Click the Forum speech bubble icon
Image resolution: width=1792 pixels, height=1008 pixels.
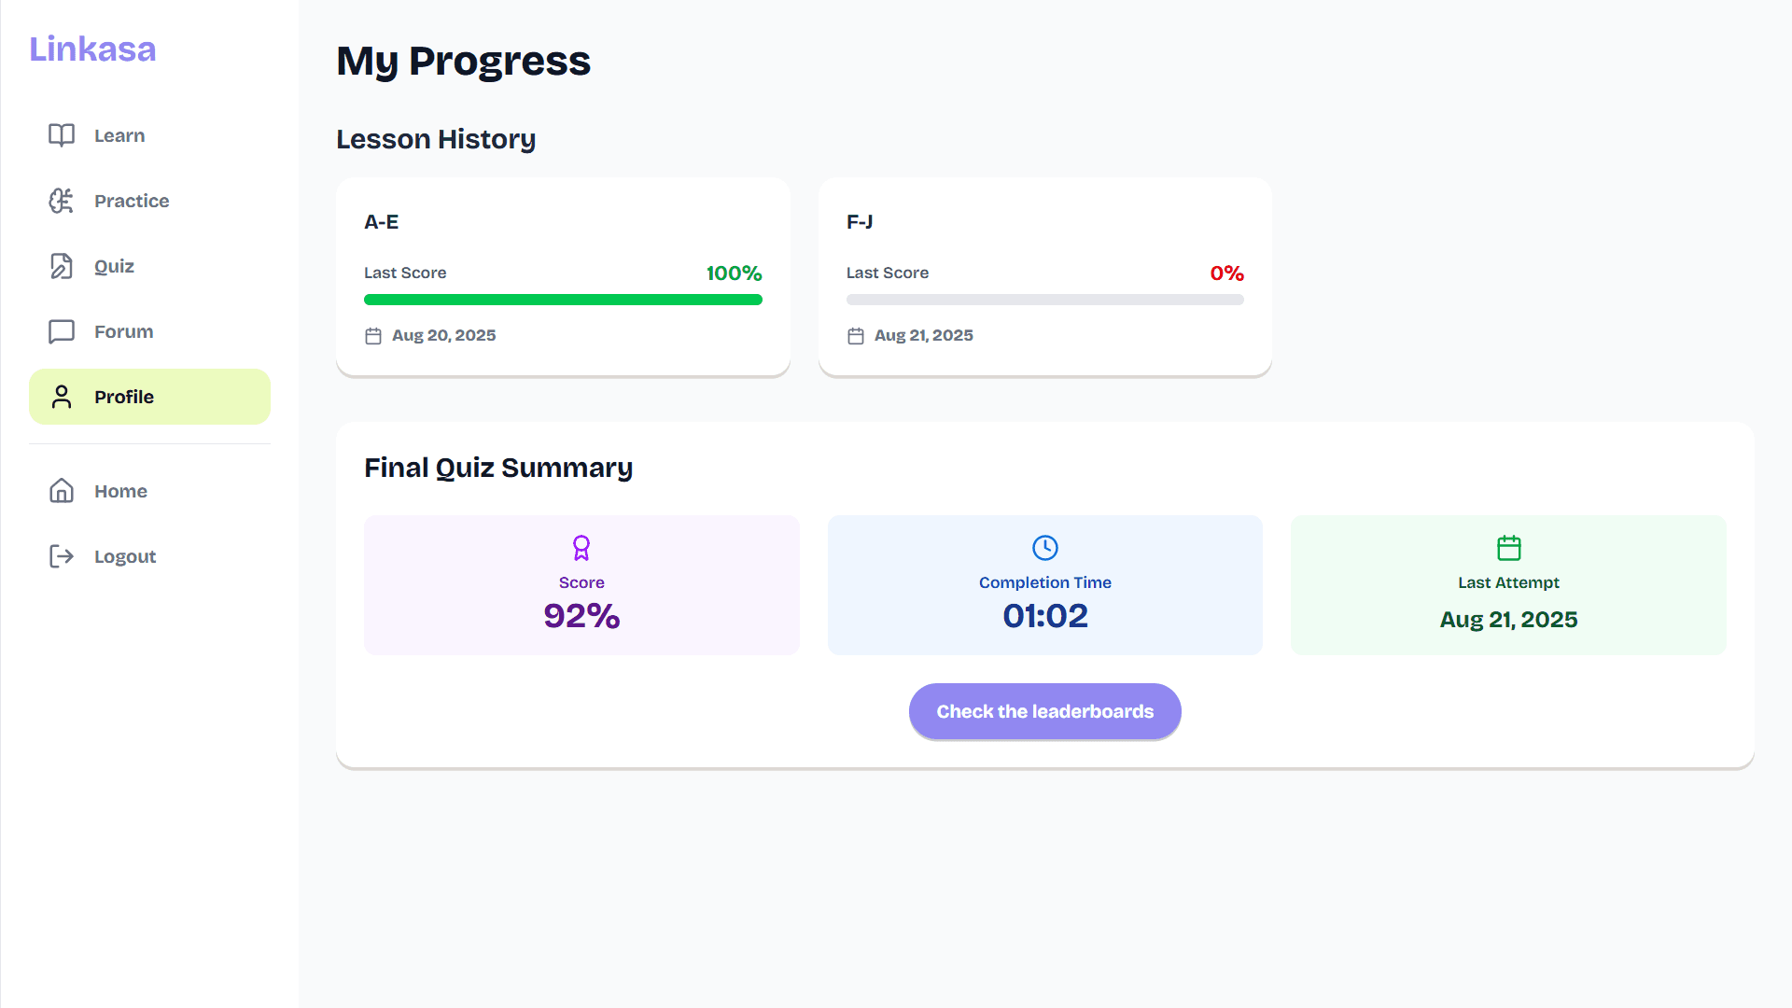pos(61,331)
